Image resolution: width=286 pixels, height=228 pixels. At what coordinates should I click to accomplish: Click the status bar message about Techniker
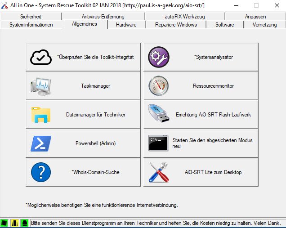pos(156,223)
